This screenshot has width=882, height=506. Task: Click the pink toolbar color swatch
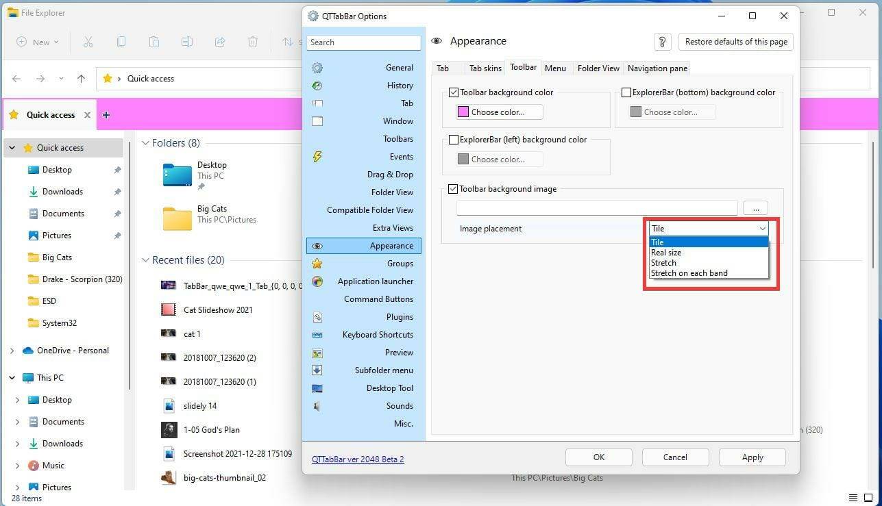pyautogui.click(x=463, y=112)
